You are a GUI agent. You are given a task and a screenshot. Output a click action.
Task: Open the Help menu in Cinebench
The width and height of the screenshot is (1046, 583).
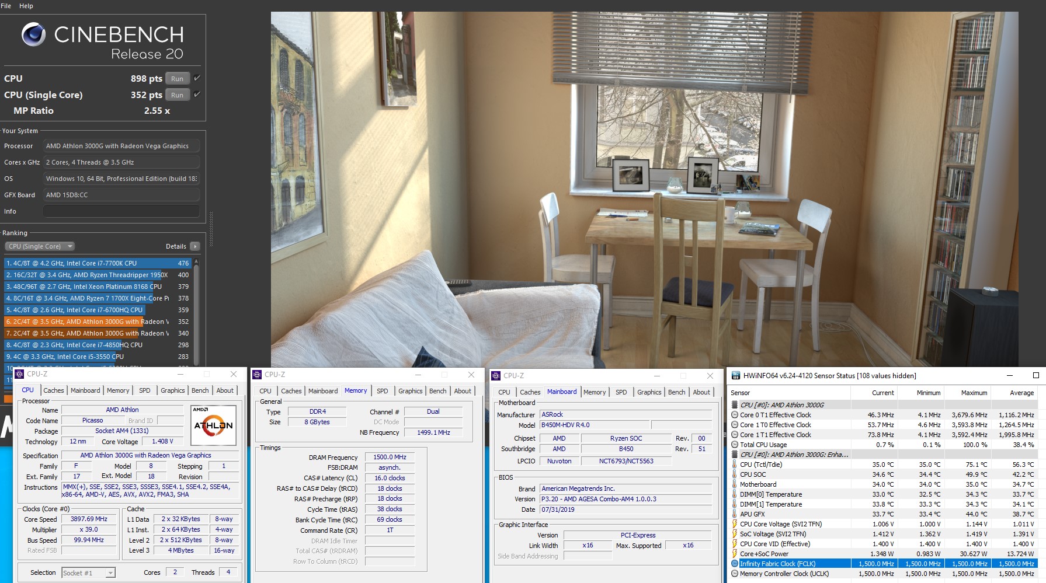26,6
